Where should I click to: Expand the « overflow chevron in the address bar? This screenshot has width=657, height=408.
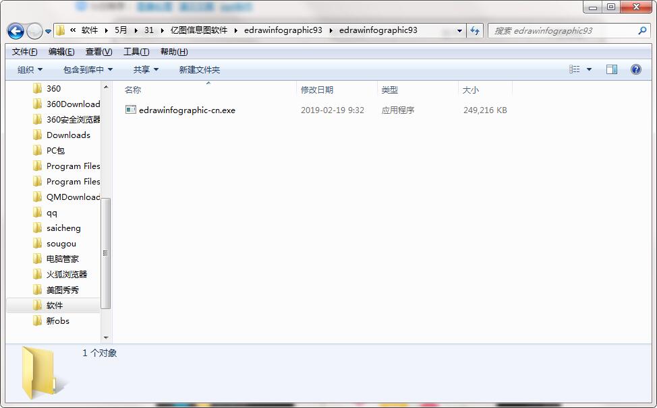pyautogui.click(x=73, y=30)
